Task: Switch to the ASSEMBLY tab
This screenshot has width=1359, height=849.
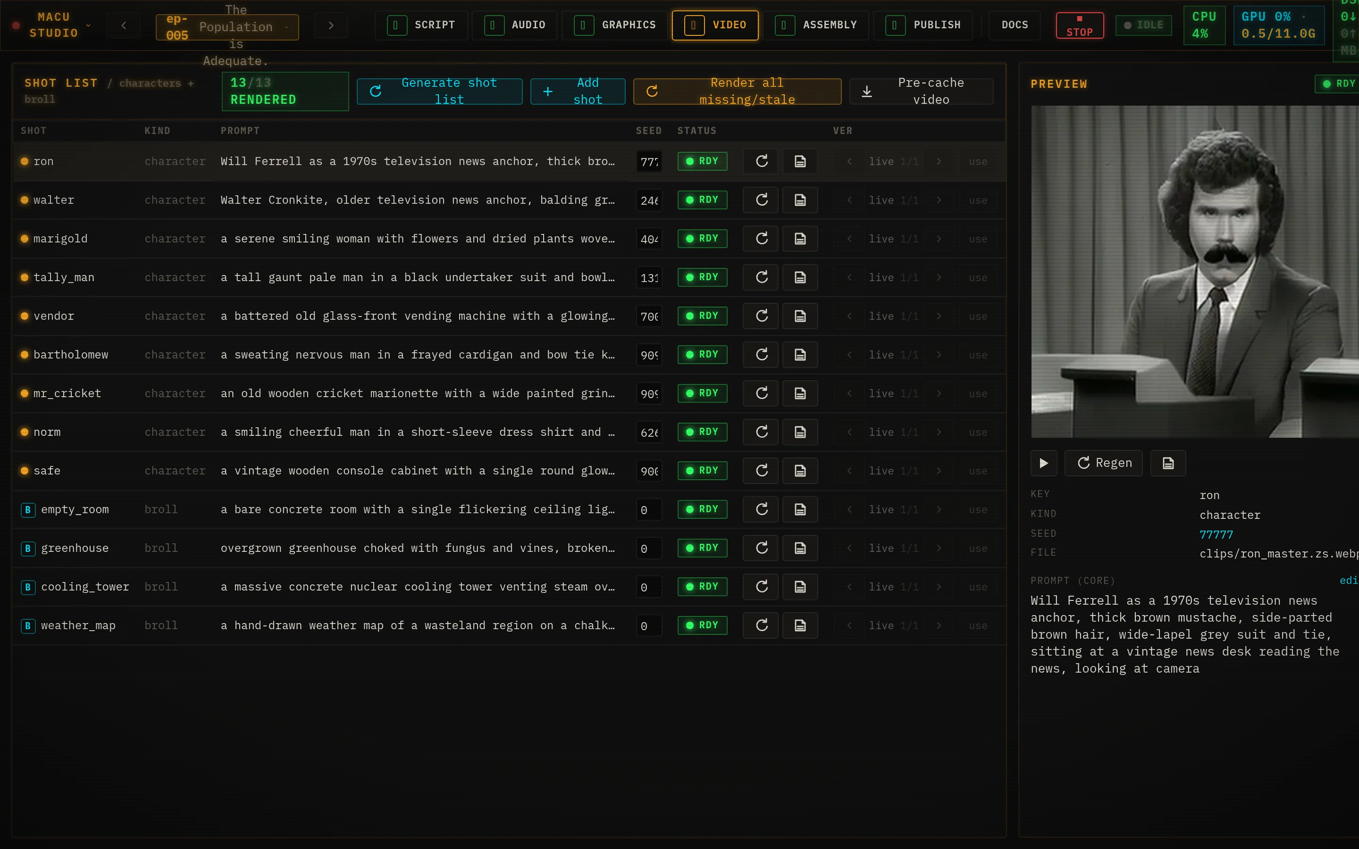Action: pyautogui.click(x=816, y=25)
